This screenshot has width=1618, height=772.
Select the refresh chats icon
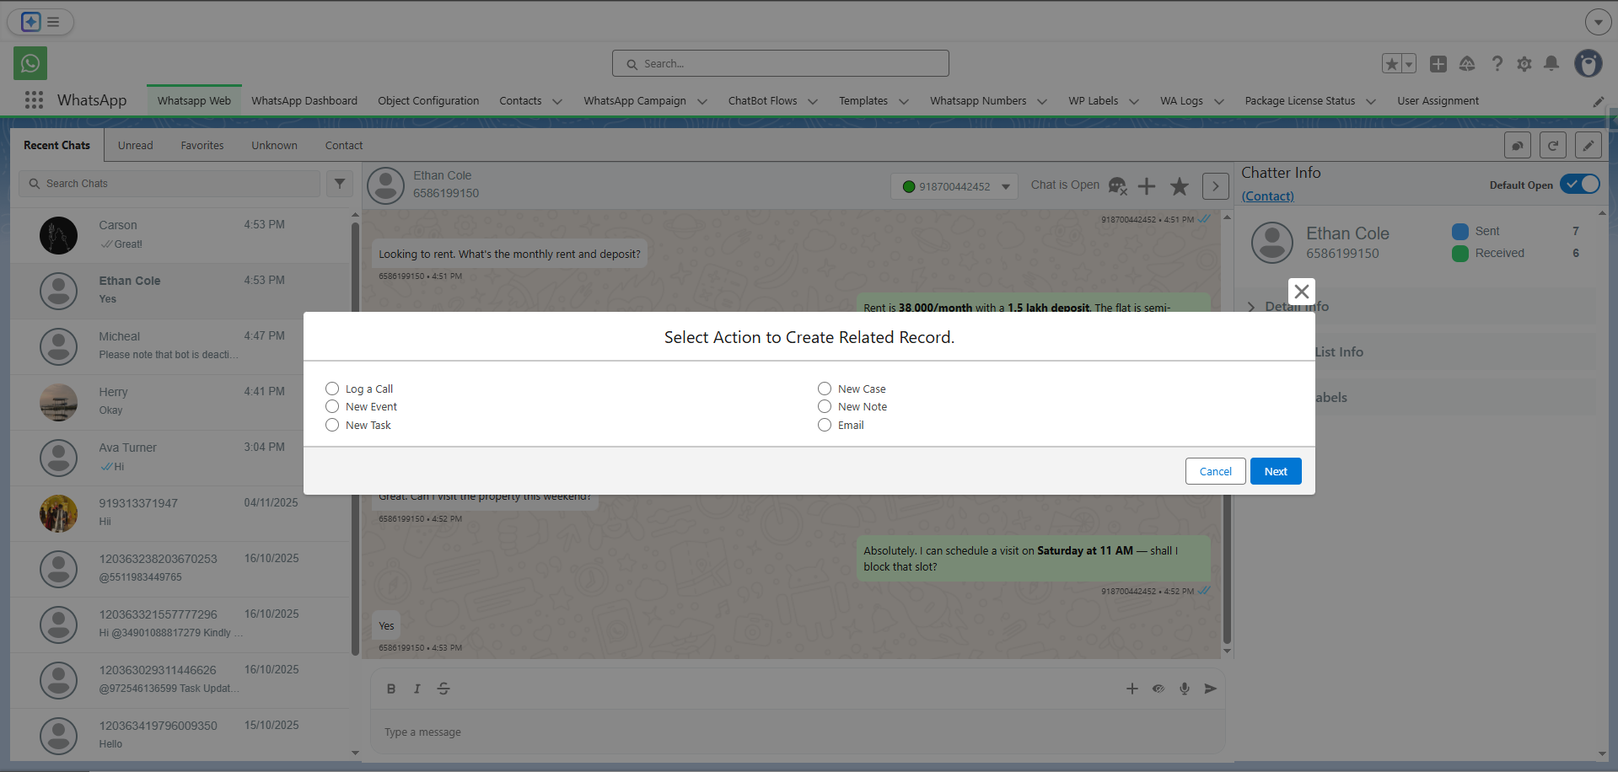point(1552,145)
